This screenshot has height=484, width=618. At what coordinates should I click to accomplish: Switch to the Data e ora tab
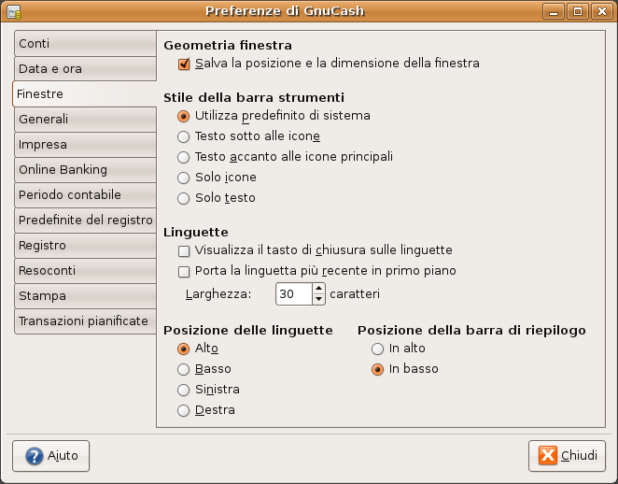point(86,68)
